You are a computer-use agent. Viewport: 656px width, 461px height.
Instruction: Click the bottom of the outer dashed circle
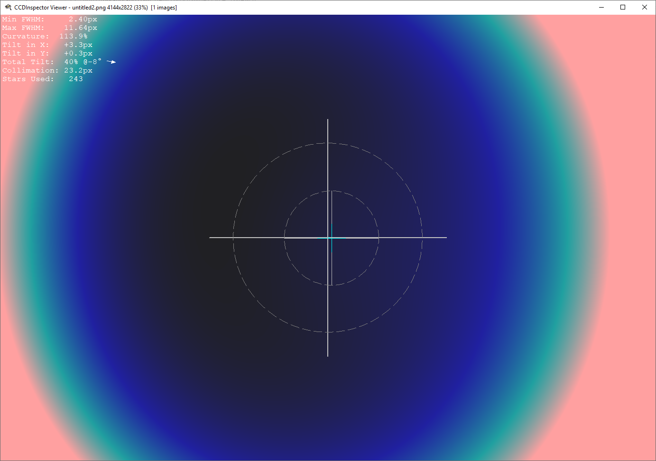(x=328, y=332)
